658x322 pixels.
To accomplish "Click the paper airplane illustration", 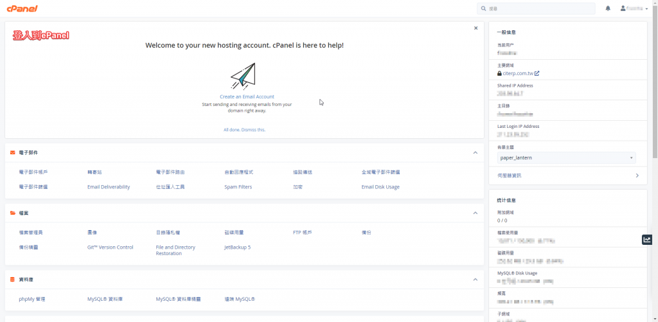I will 243,76.
